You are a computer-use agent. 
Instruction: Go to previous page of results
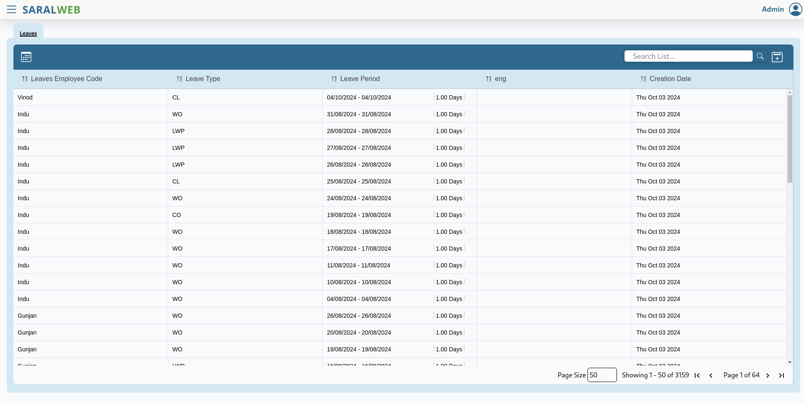click(711, 375)
